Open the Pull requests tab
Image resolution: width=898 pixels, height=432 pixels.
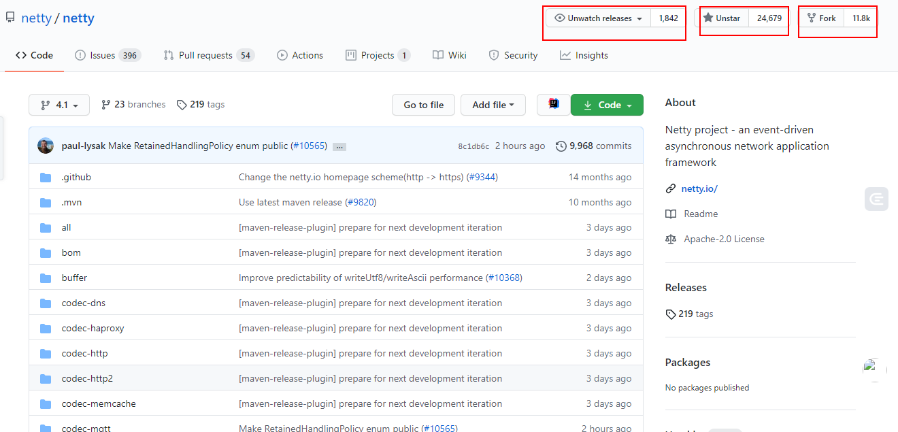pos(209,55)
